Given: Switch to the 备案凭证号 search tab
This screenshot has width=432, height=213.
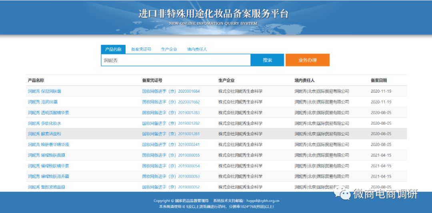Looking at the screenshot, I should point(141,49).
